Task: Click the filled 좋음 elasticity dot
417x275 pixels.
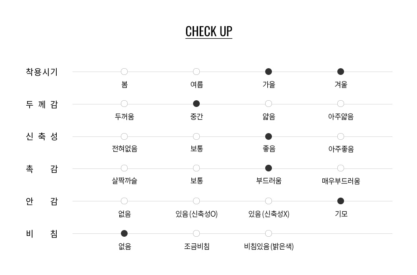Action: pos(269,136)
